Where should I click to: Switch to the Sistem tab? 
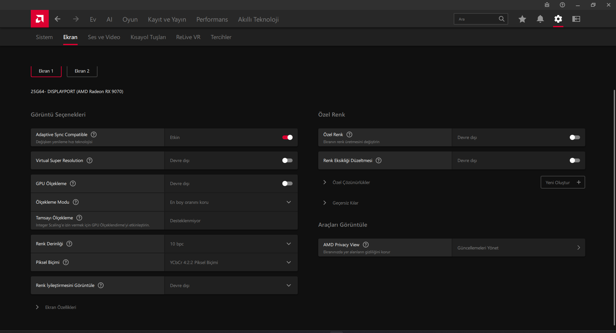click(44, 37)
